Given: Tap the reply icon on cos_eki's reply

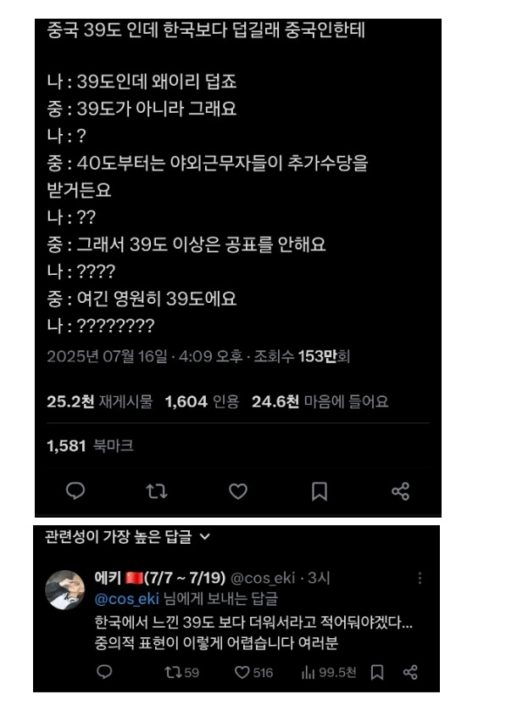Looking at the screenshot, I should tap(104, 672).
